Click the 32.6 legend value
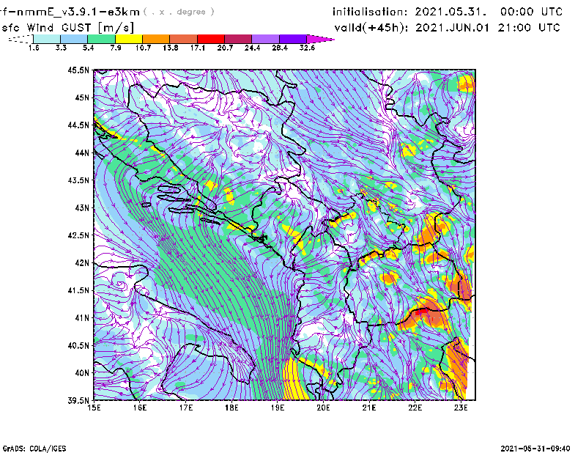The width and height of the screenshot is (586, 453). coord(307,48)
